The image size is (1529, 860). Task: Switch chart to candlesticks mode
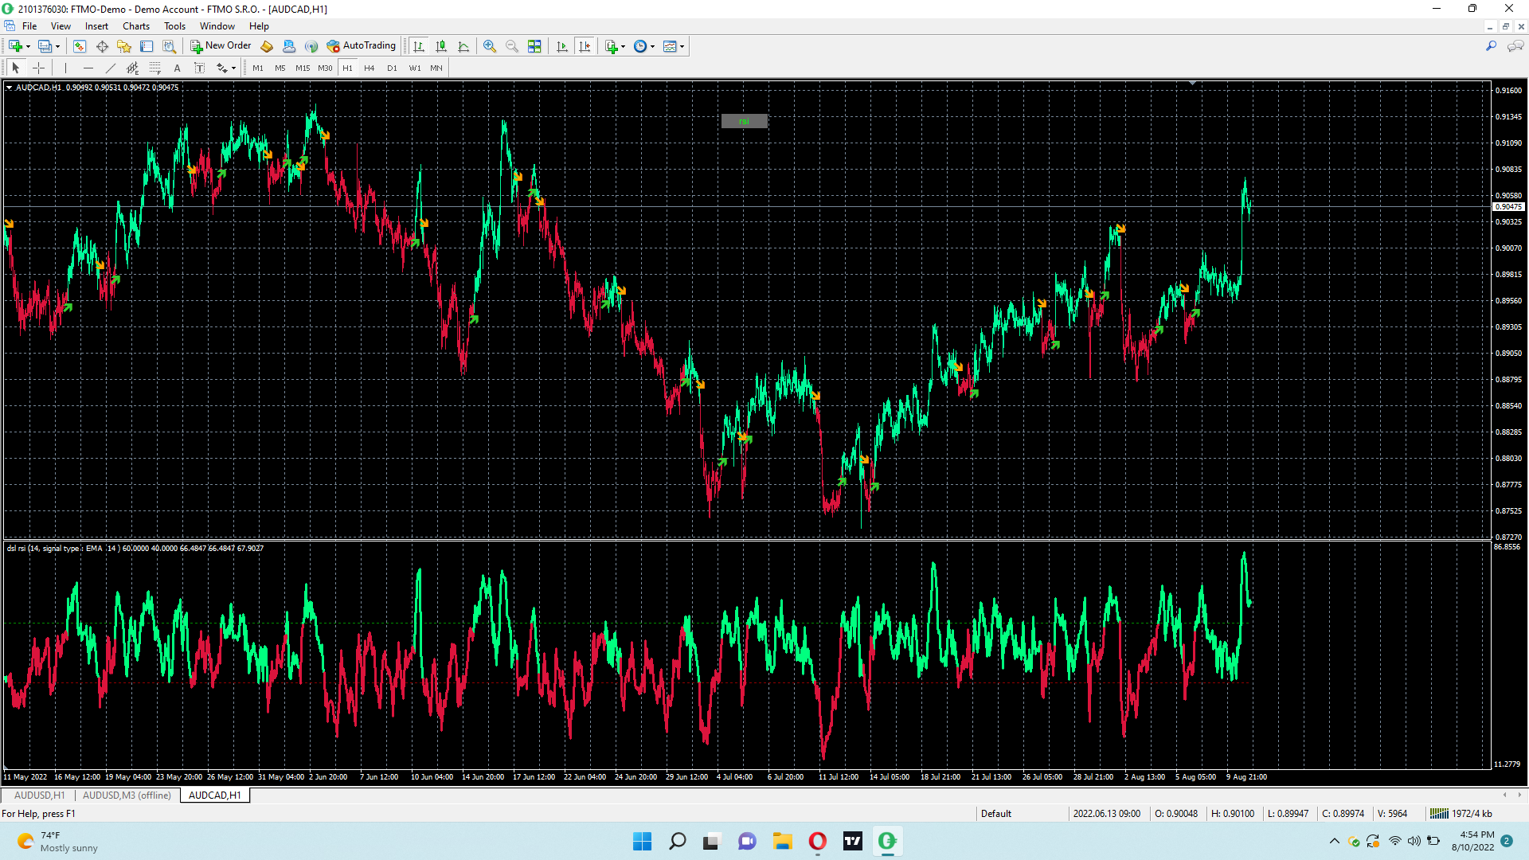[x=441, y=46]
